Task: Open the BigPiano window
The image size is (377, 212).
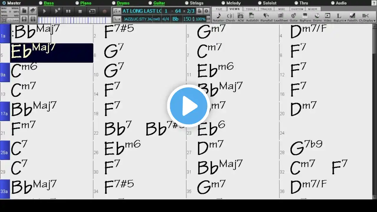Action: (x=305, y=17)
